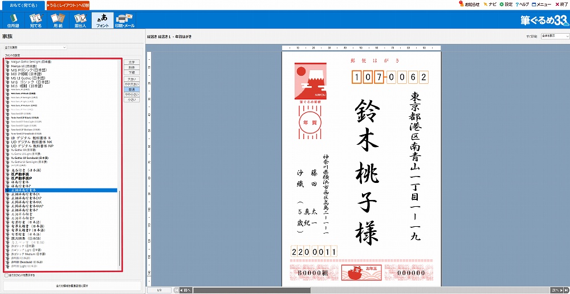Jump to last record with skip-forward arrow
This screenshot has width=570, height=294.
tap(567, 291)
